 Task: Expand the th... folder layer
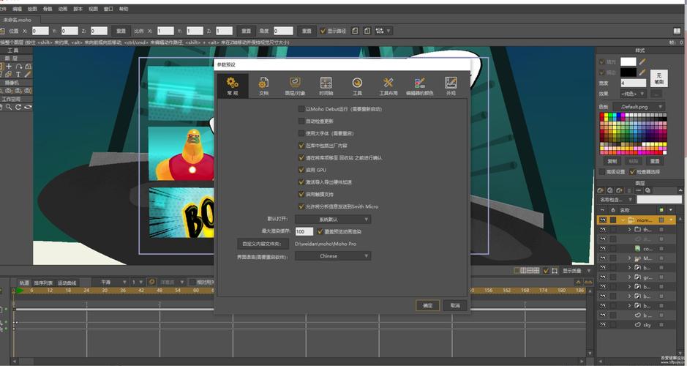coord(630,229)
